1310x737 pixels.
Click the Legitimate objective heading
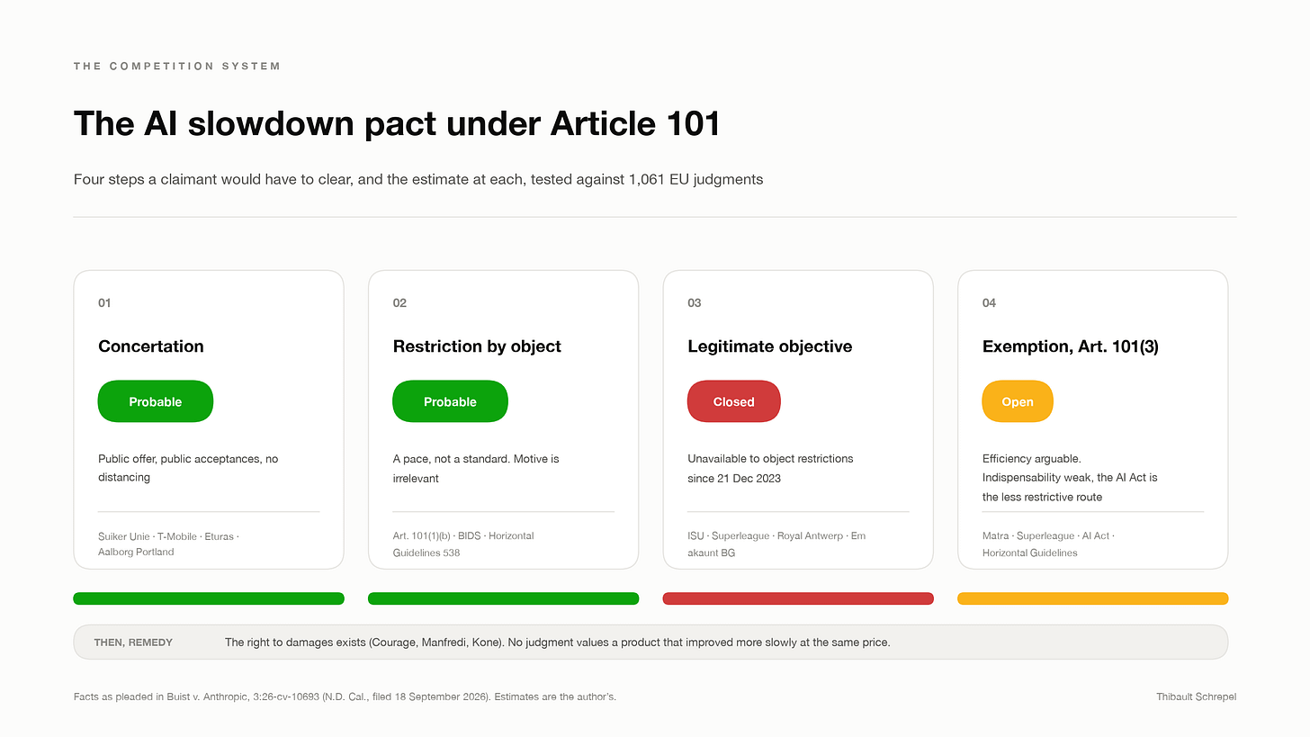tap(770, 346)
